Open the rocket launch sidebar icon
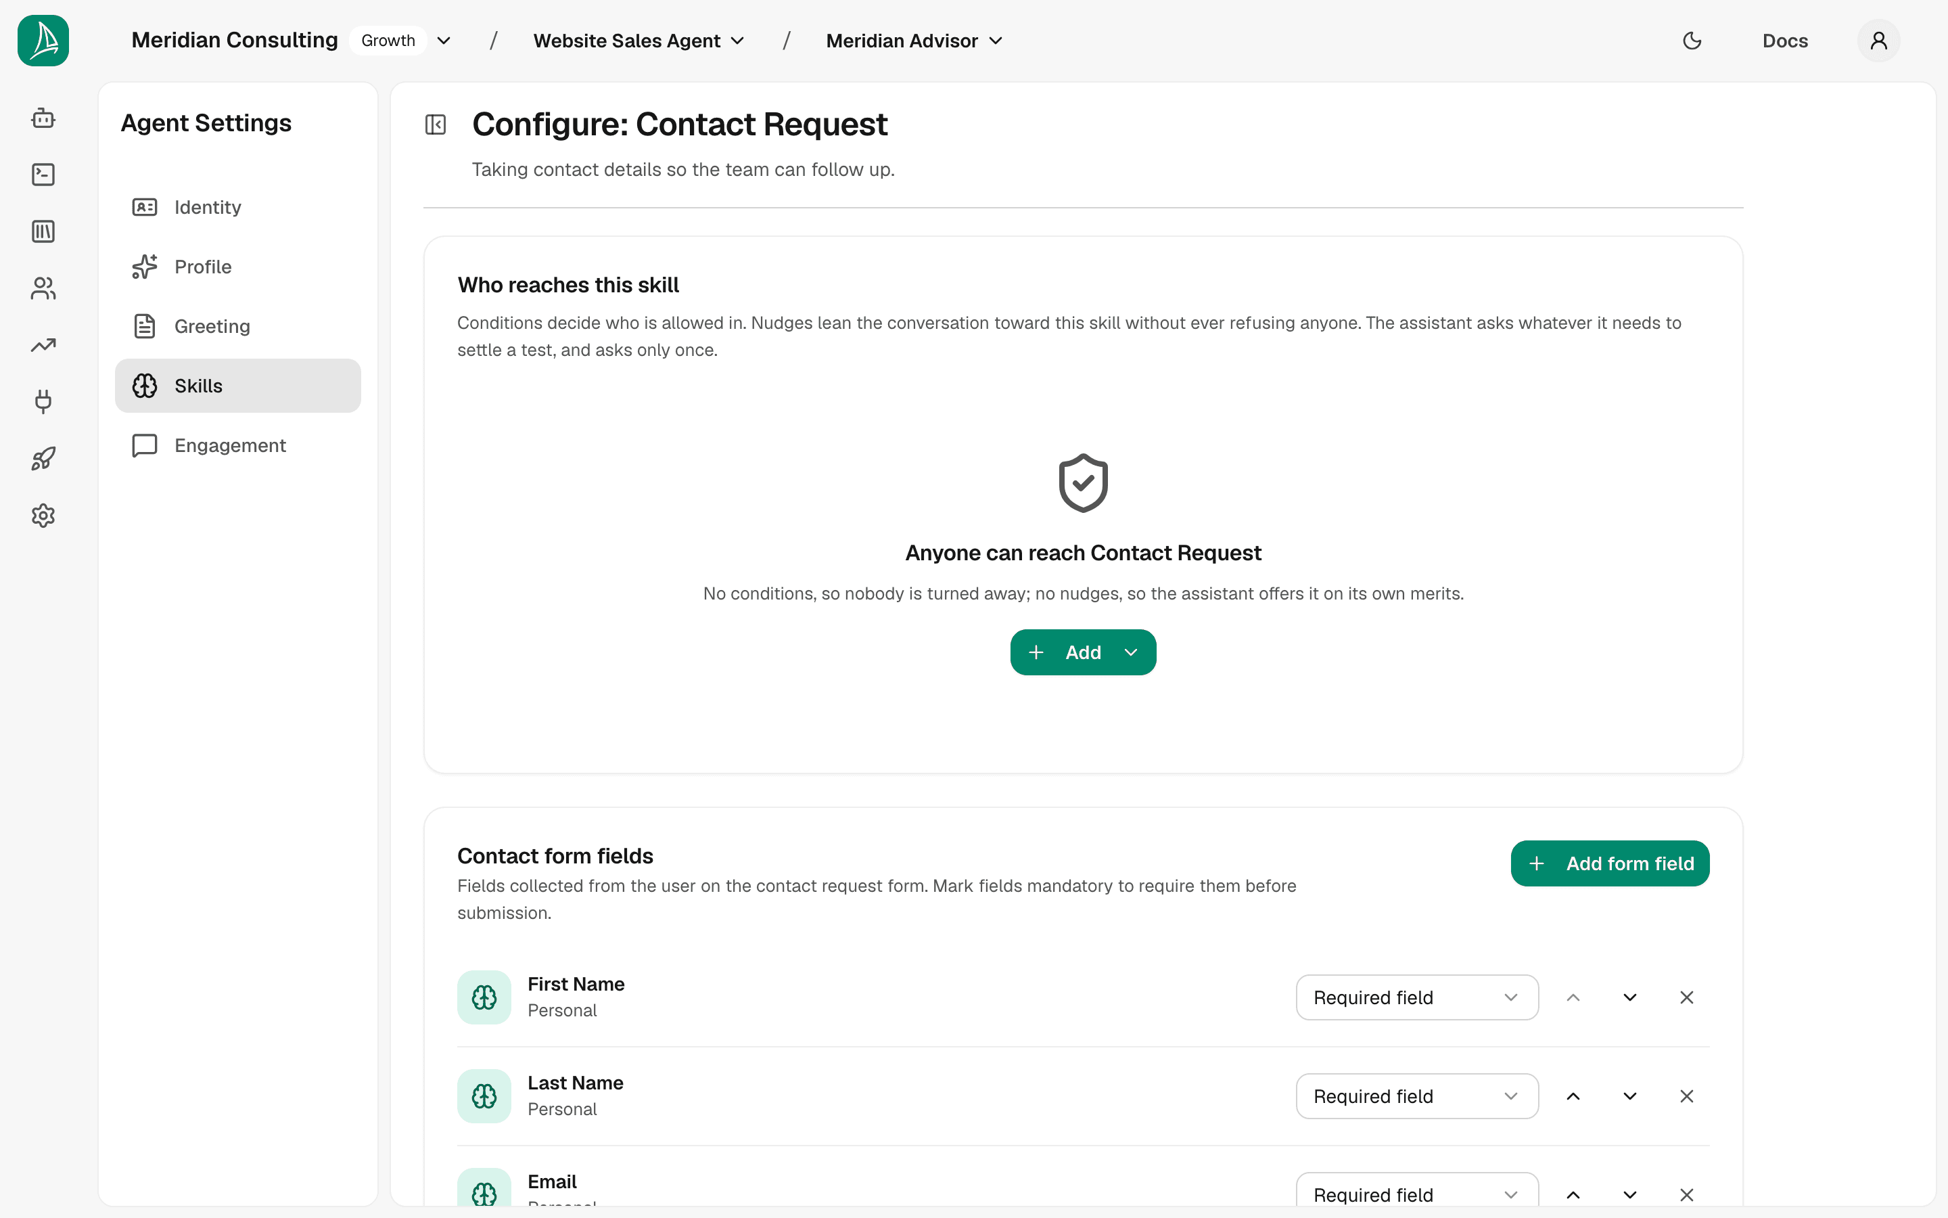Viewport: 1948px width, 1218px height. 43,459
